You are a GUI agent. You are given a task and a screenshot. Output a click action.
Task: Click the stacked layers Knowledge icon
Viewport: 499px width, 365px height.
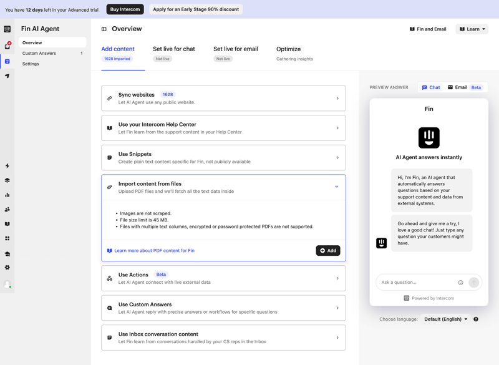pos(8,181)
